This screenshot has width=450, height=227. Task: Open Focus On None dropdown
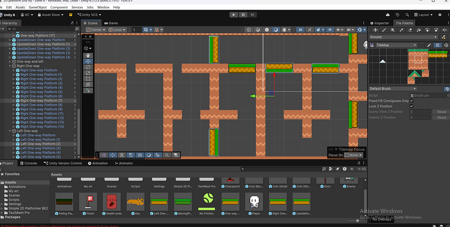pos(354,155)
